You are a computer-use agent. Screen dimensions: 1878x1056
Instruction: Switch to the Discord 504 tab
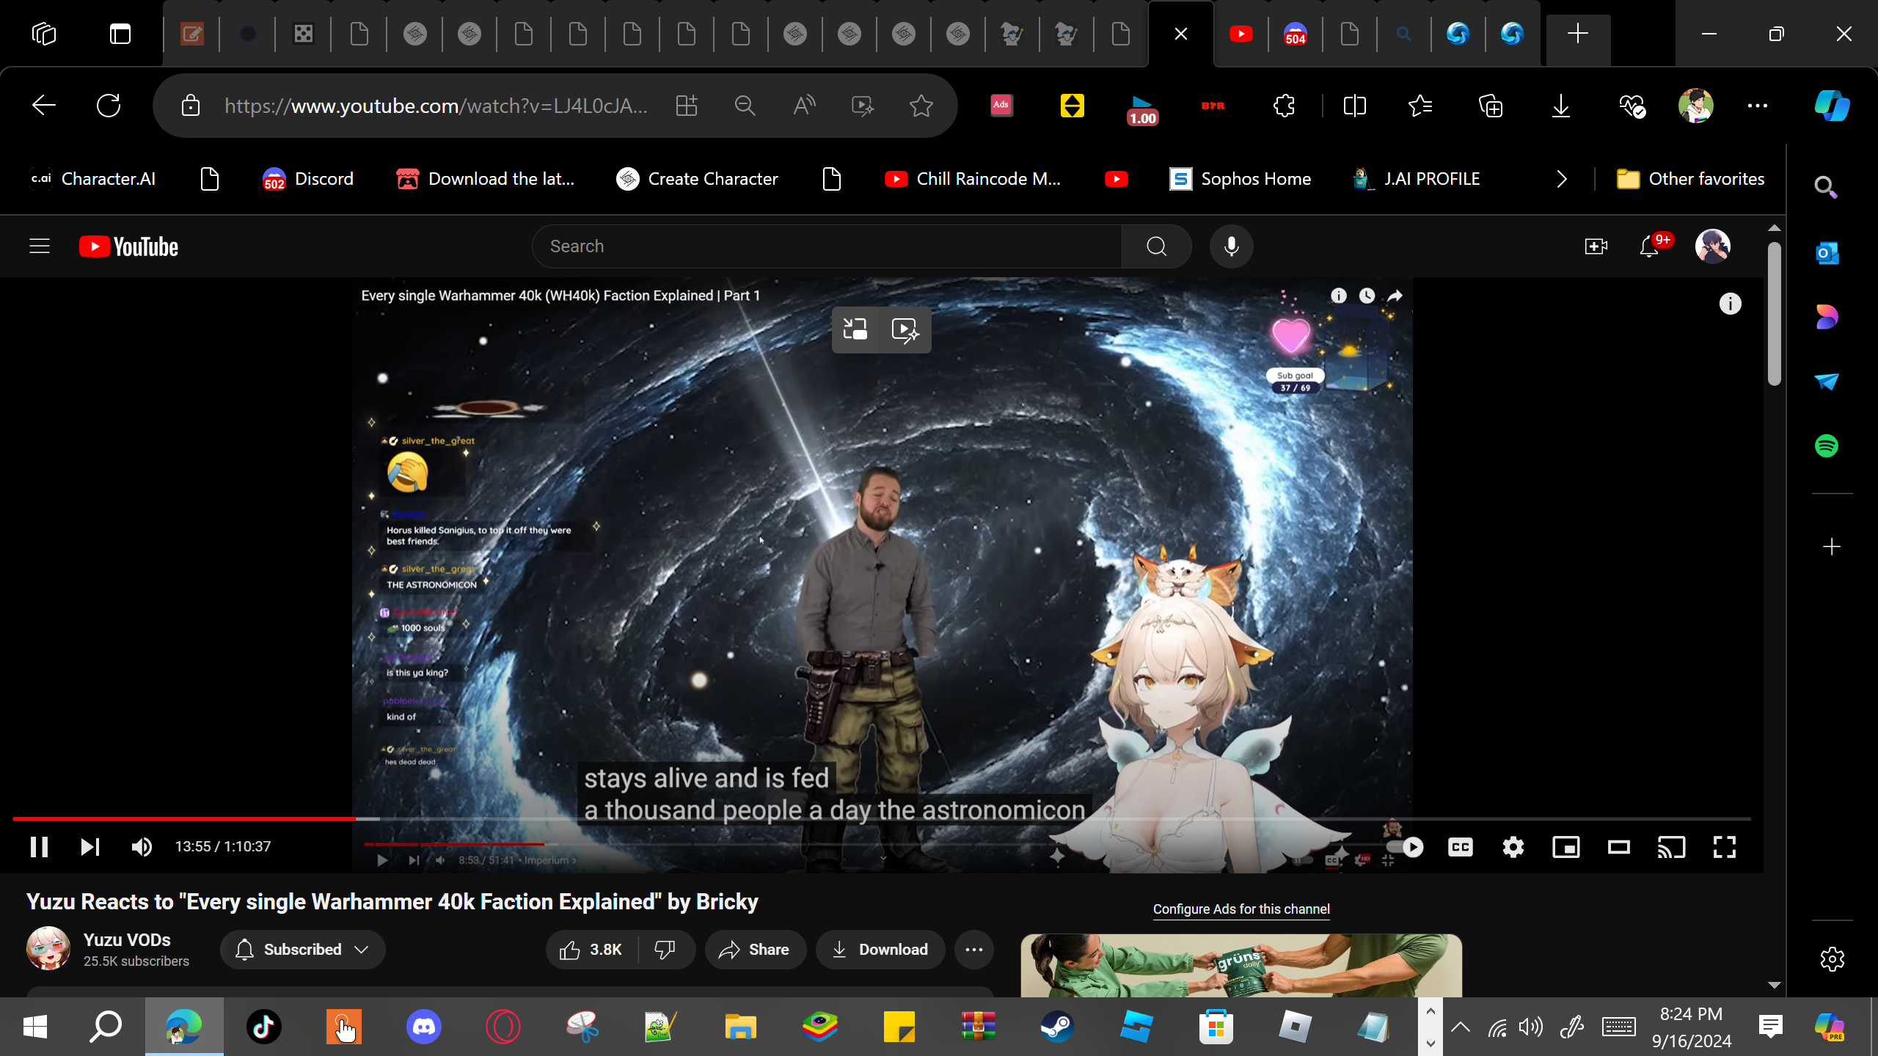pyautogui.click(x=1296, y=34)
